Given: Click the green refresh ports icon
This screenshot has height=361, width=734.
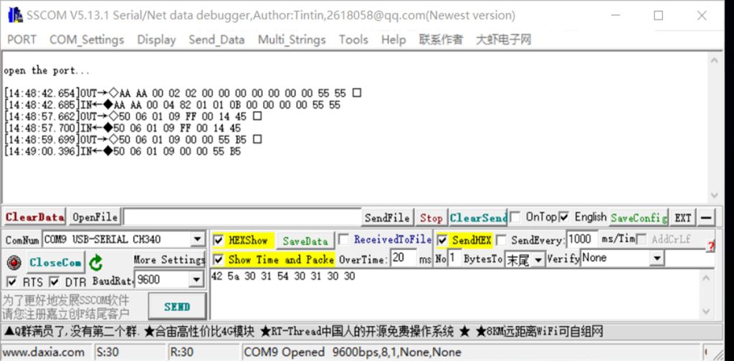Looking at the screenshot, I should (x=95, y=263).
